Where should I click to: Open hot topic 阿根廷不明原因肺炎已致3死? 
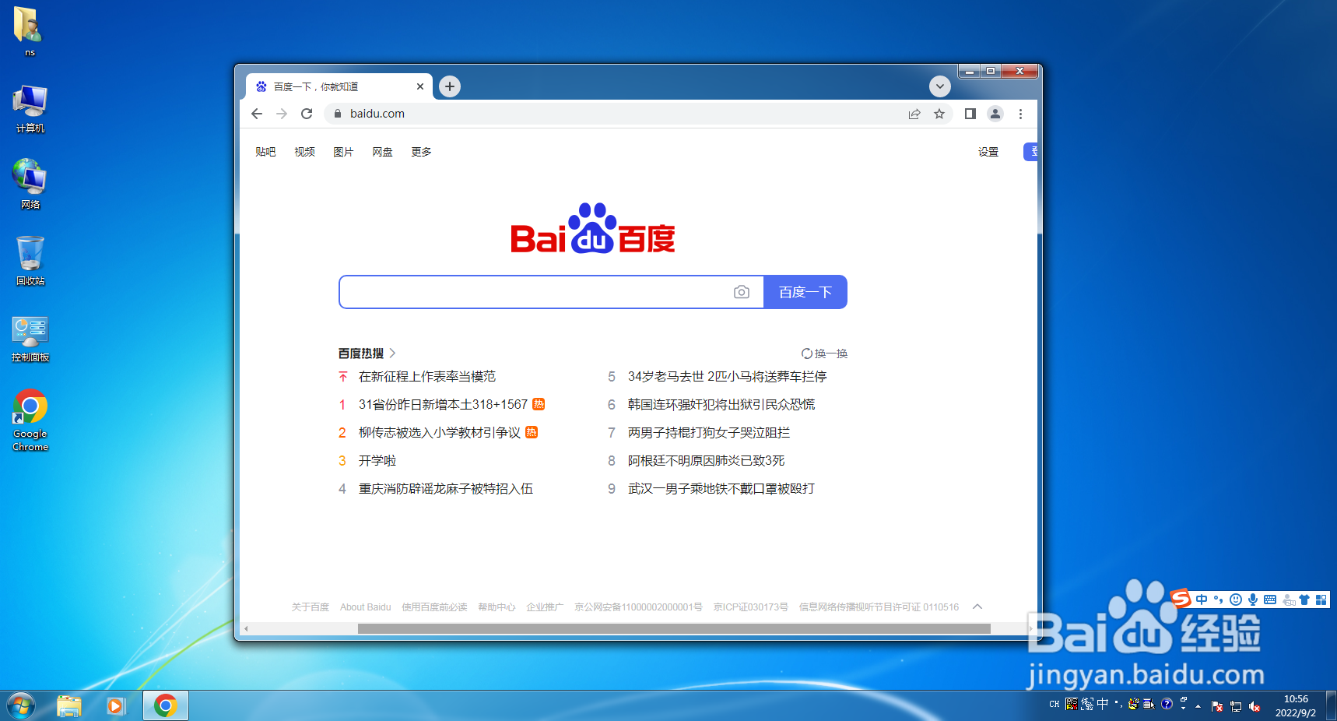707,461
